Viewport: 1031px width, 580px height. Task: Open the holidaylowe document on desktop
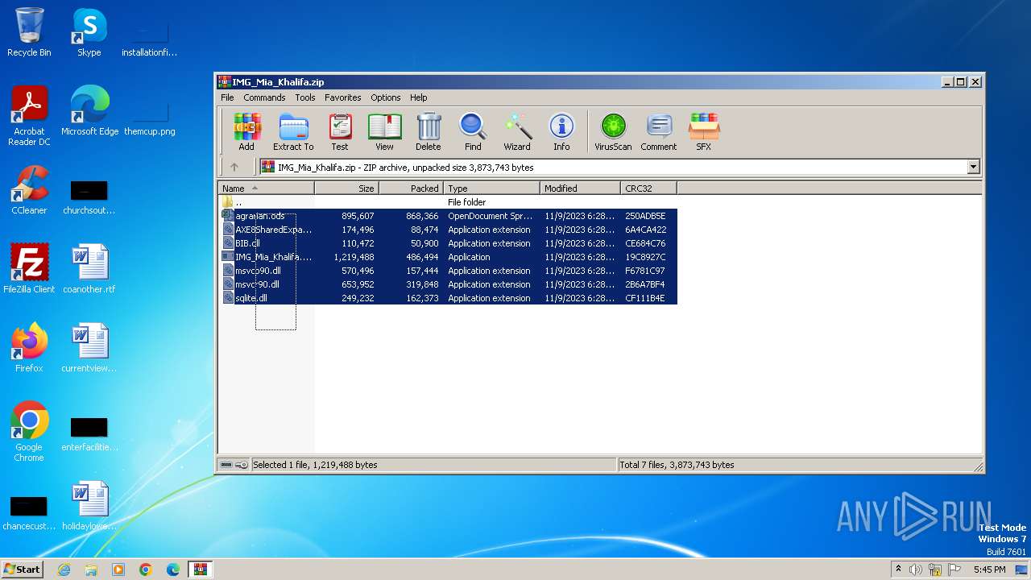pyautogui.click(x=89, y=506)
